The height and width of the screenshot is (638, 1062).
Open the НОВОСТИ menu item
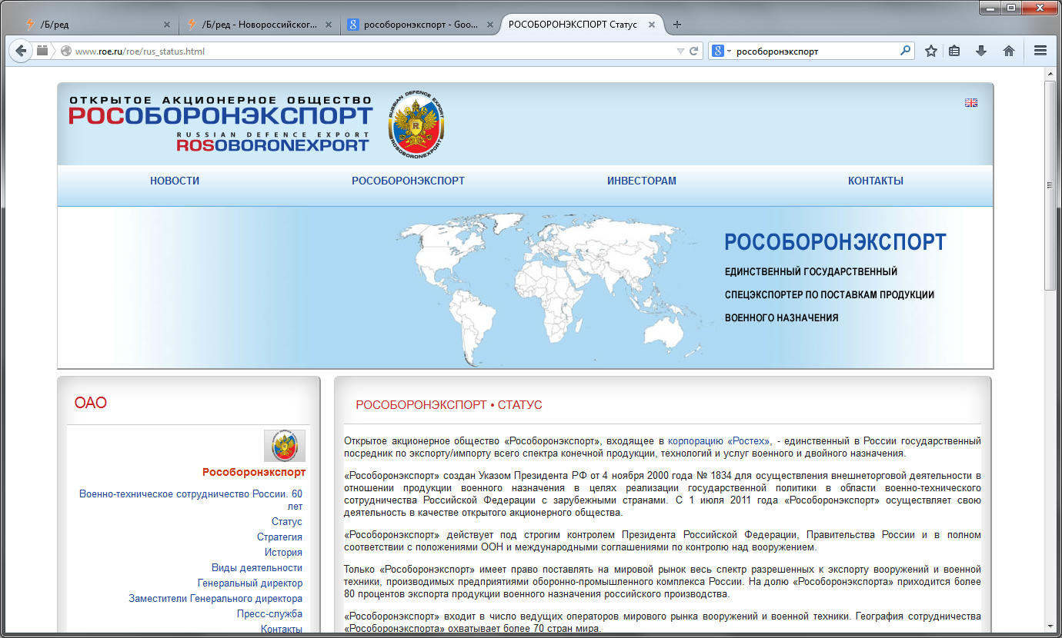[x=175, y=181]
